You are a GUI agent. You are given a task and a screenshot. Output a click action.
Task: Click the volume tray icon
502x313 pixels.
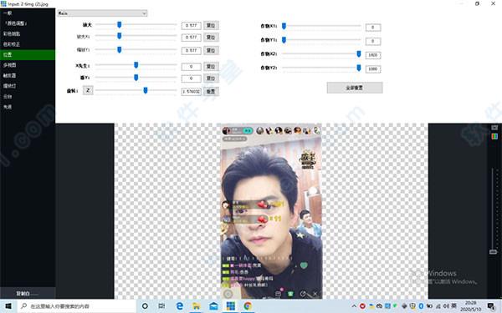tap(446, 306)
